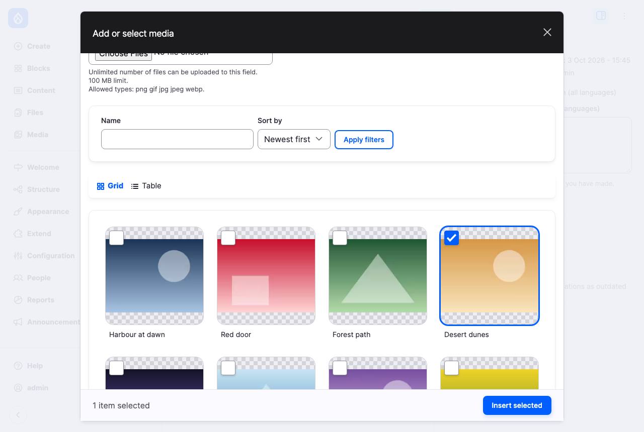Click the "Desert dunes" caption text

point(466,335)
